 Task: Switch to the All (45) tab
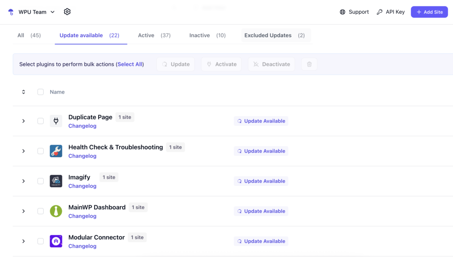tap(29, 35)
